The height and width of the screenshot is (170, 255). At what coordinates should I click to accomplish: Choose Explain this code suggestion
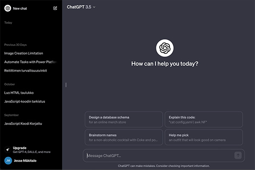[204, 119]
